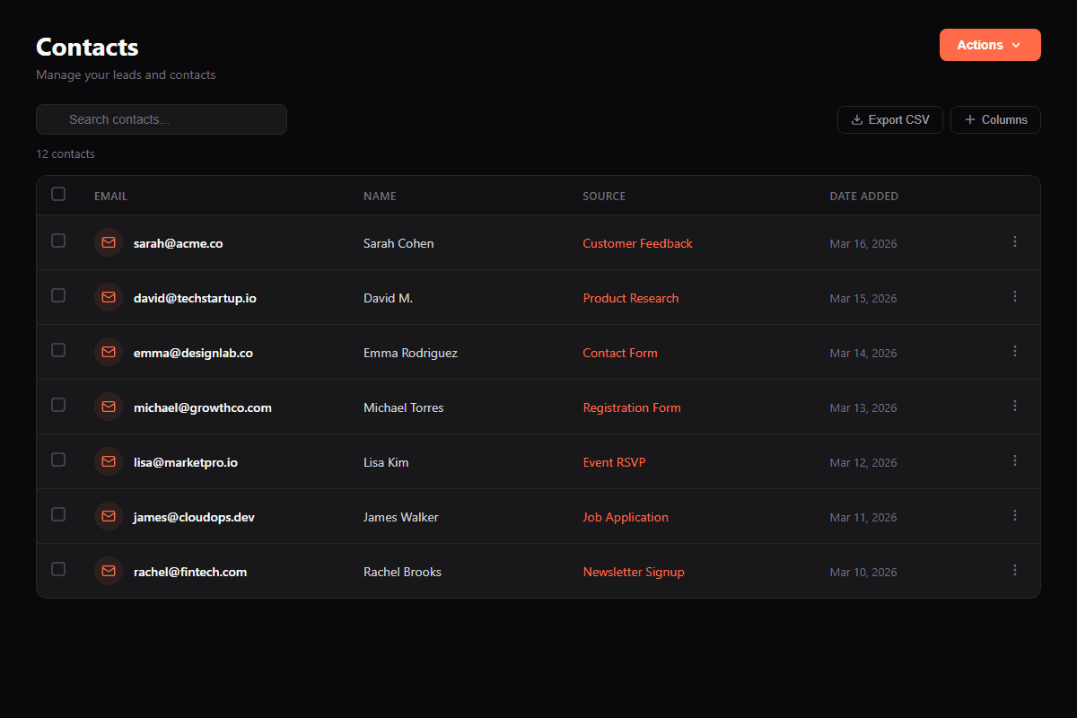Open the row actions menu for rachel@fintech.com

[1015, 570]
